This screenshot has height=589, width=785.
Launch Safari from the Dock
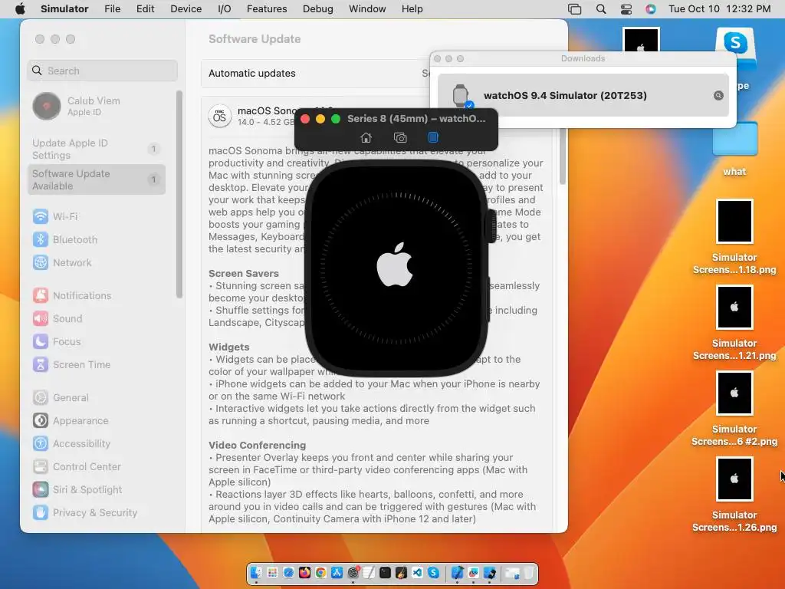(x=288, y=572)
